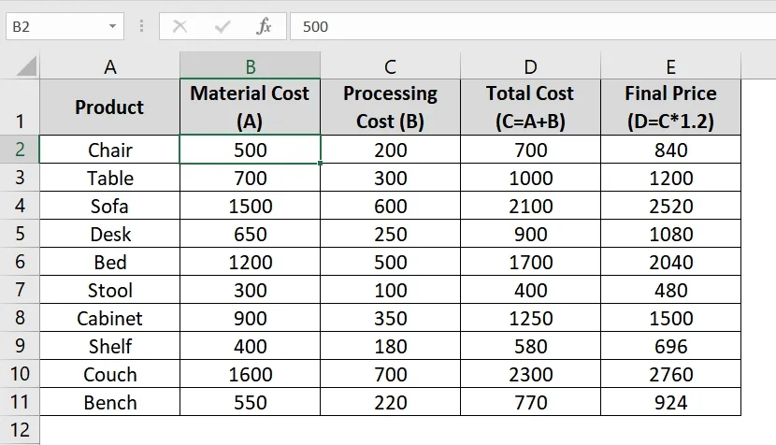The height and width of the screenshot is (445, 776).
Task: Select row 3 header
Action: coord(20,178)
